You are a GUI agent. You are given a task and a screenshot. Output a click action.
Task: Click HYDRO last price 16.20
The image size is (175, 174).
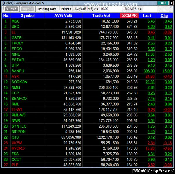coord(150,148)
